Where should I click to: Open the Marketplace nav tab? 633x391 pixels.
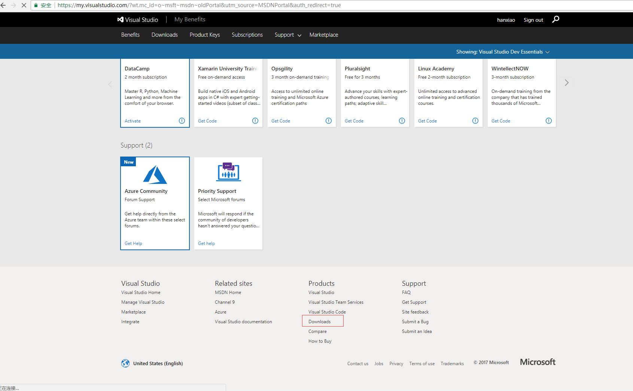pyautogui.click(x=324, y=35)
